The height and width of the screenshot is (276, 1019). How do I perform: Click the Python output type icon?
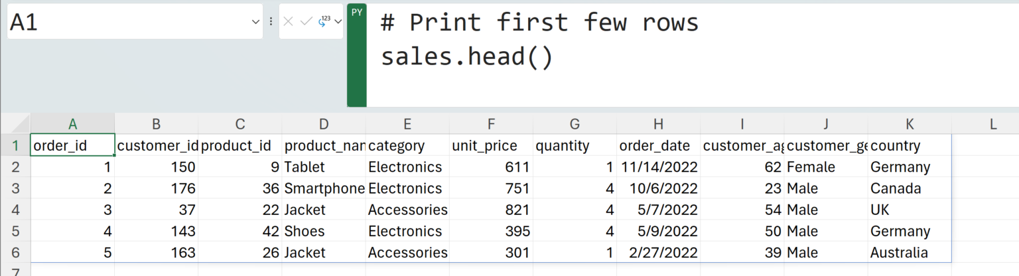[324, 21]
